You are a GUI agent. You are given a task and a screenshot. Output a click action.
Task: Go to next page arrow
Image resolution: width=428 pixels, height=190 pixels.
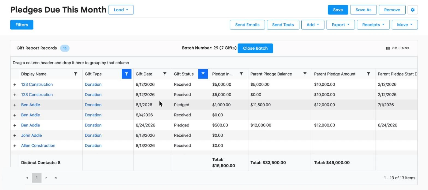pyautogui.click(x=46, y=178)
